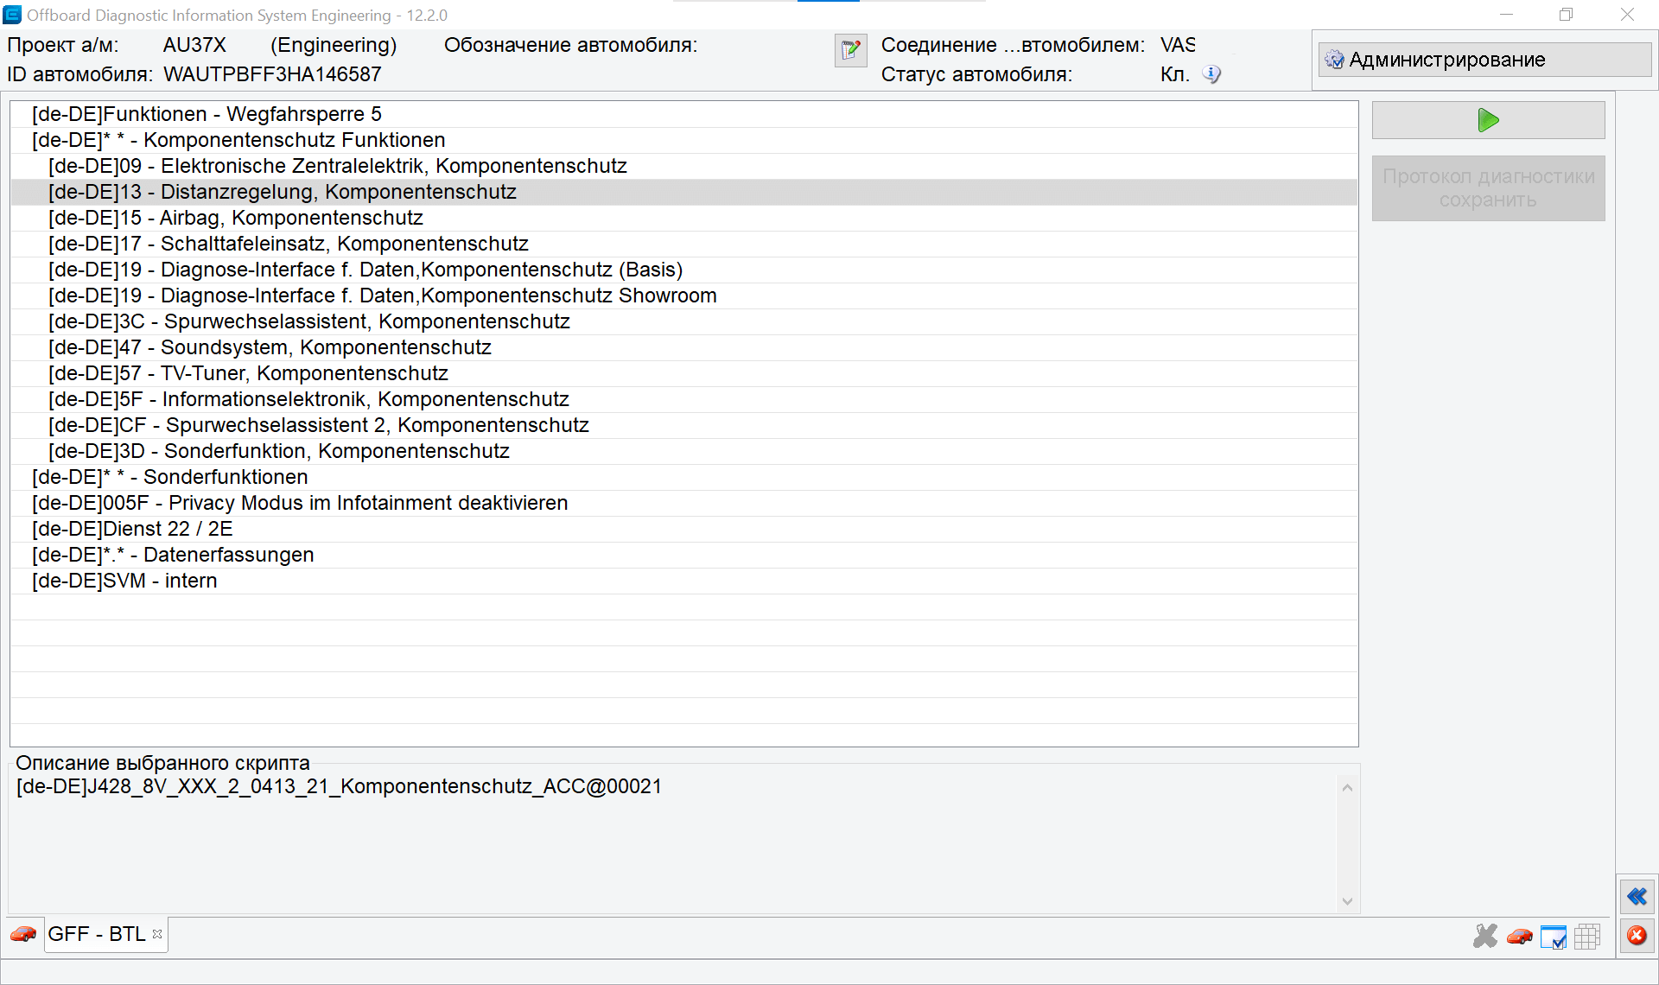Open the vehicle designation edit notepad icon

850,50
